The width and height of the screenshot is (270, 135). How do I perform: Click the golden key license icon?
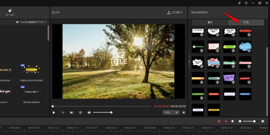click(239, 3)
